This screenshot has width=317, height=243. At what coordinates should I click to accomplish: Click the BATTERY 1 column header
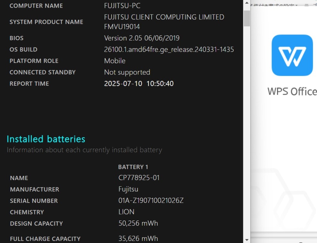click(133, 167)
